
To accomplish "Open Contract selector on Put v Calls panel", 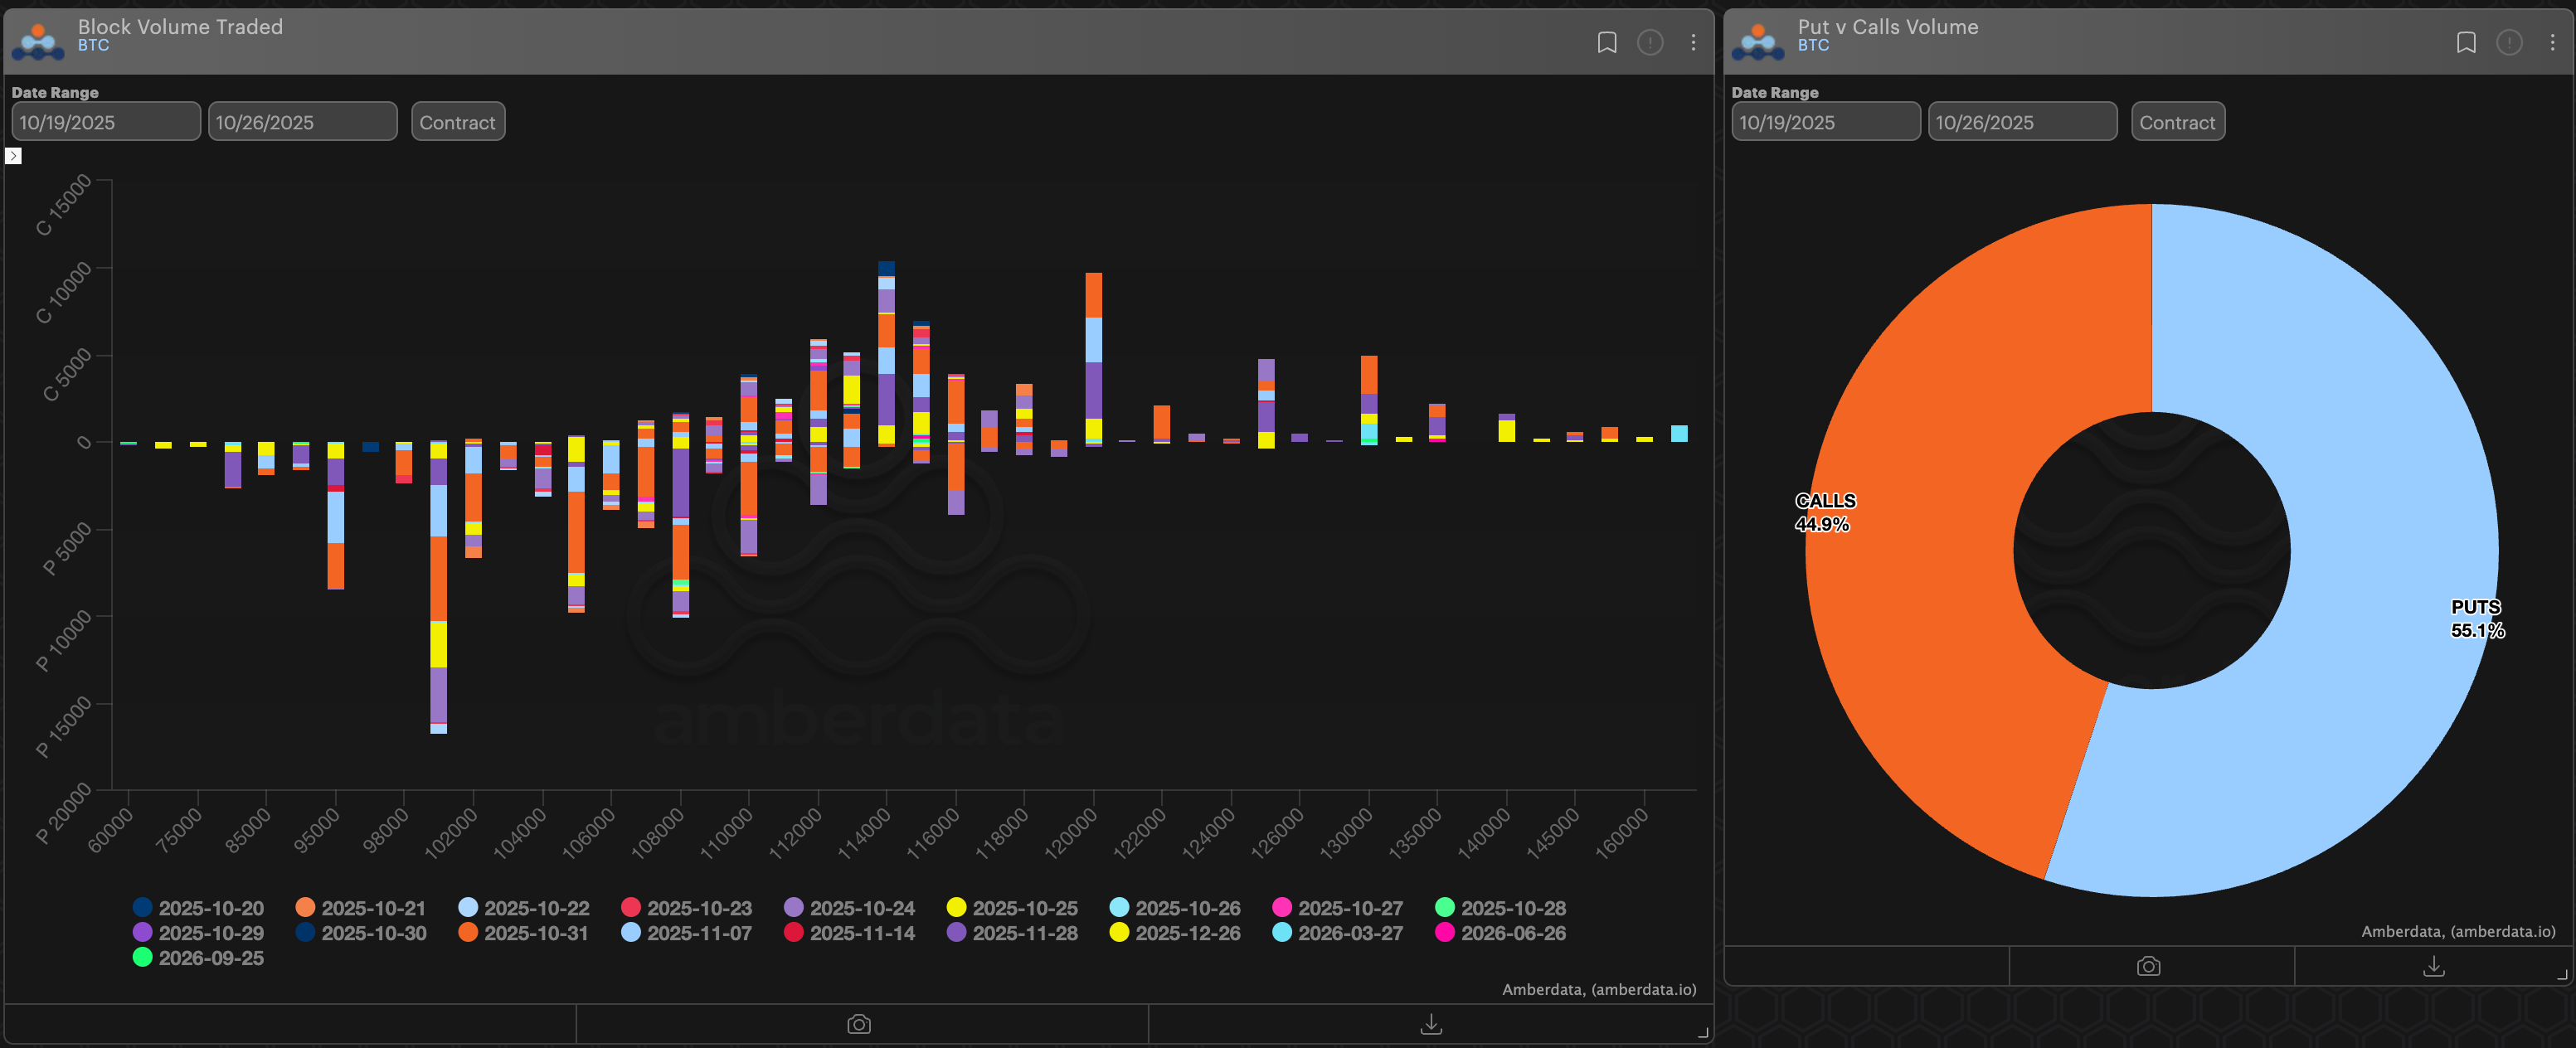I will 2177,122.
